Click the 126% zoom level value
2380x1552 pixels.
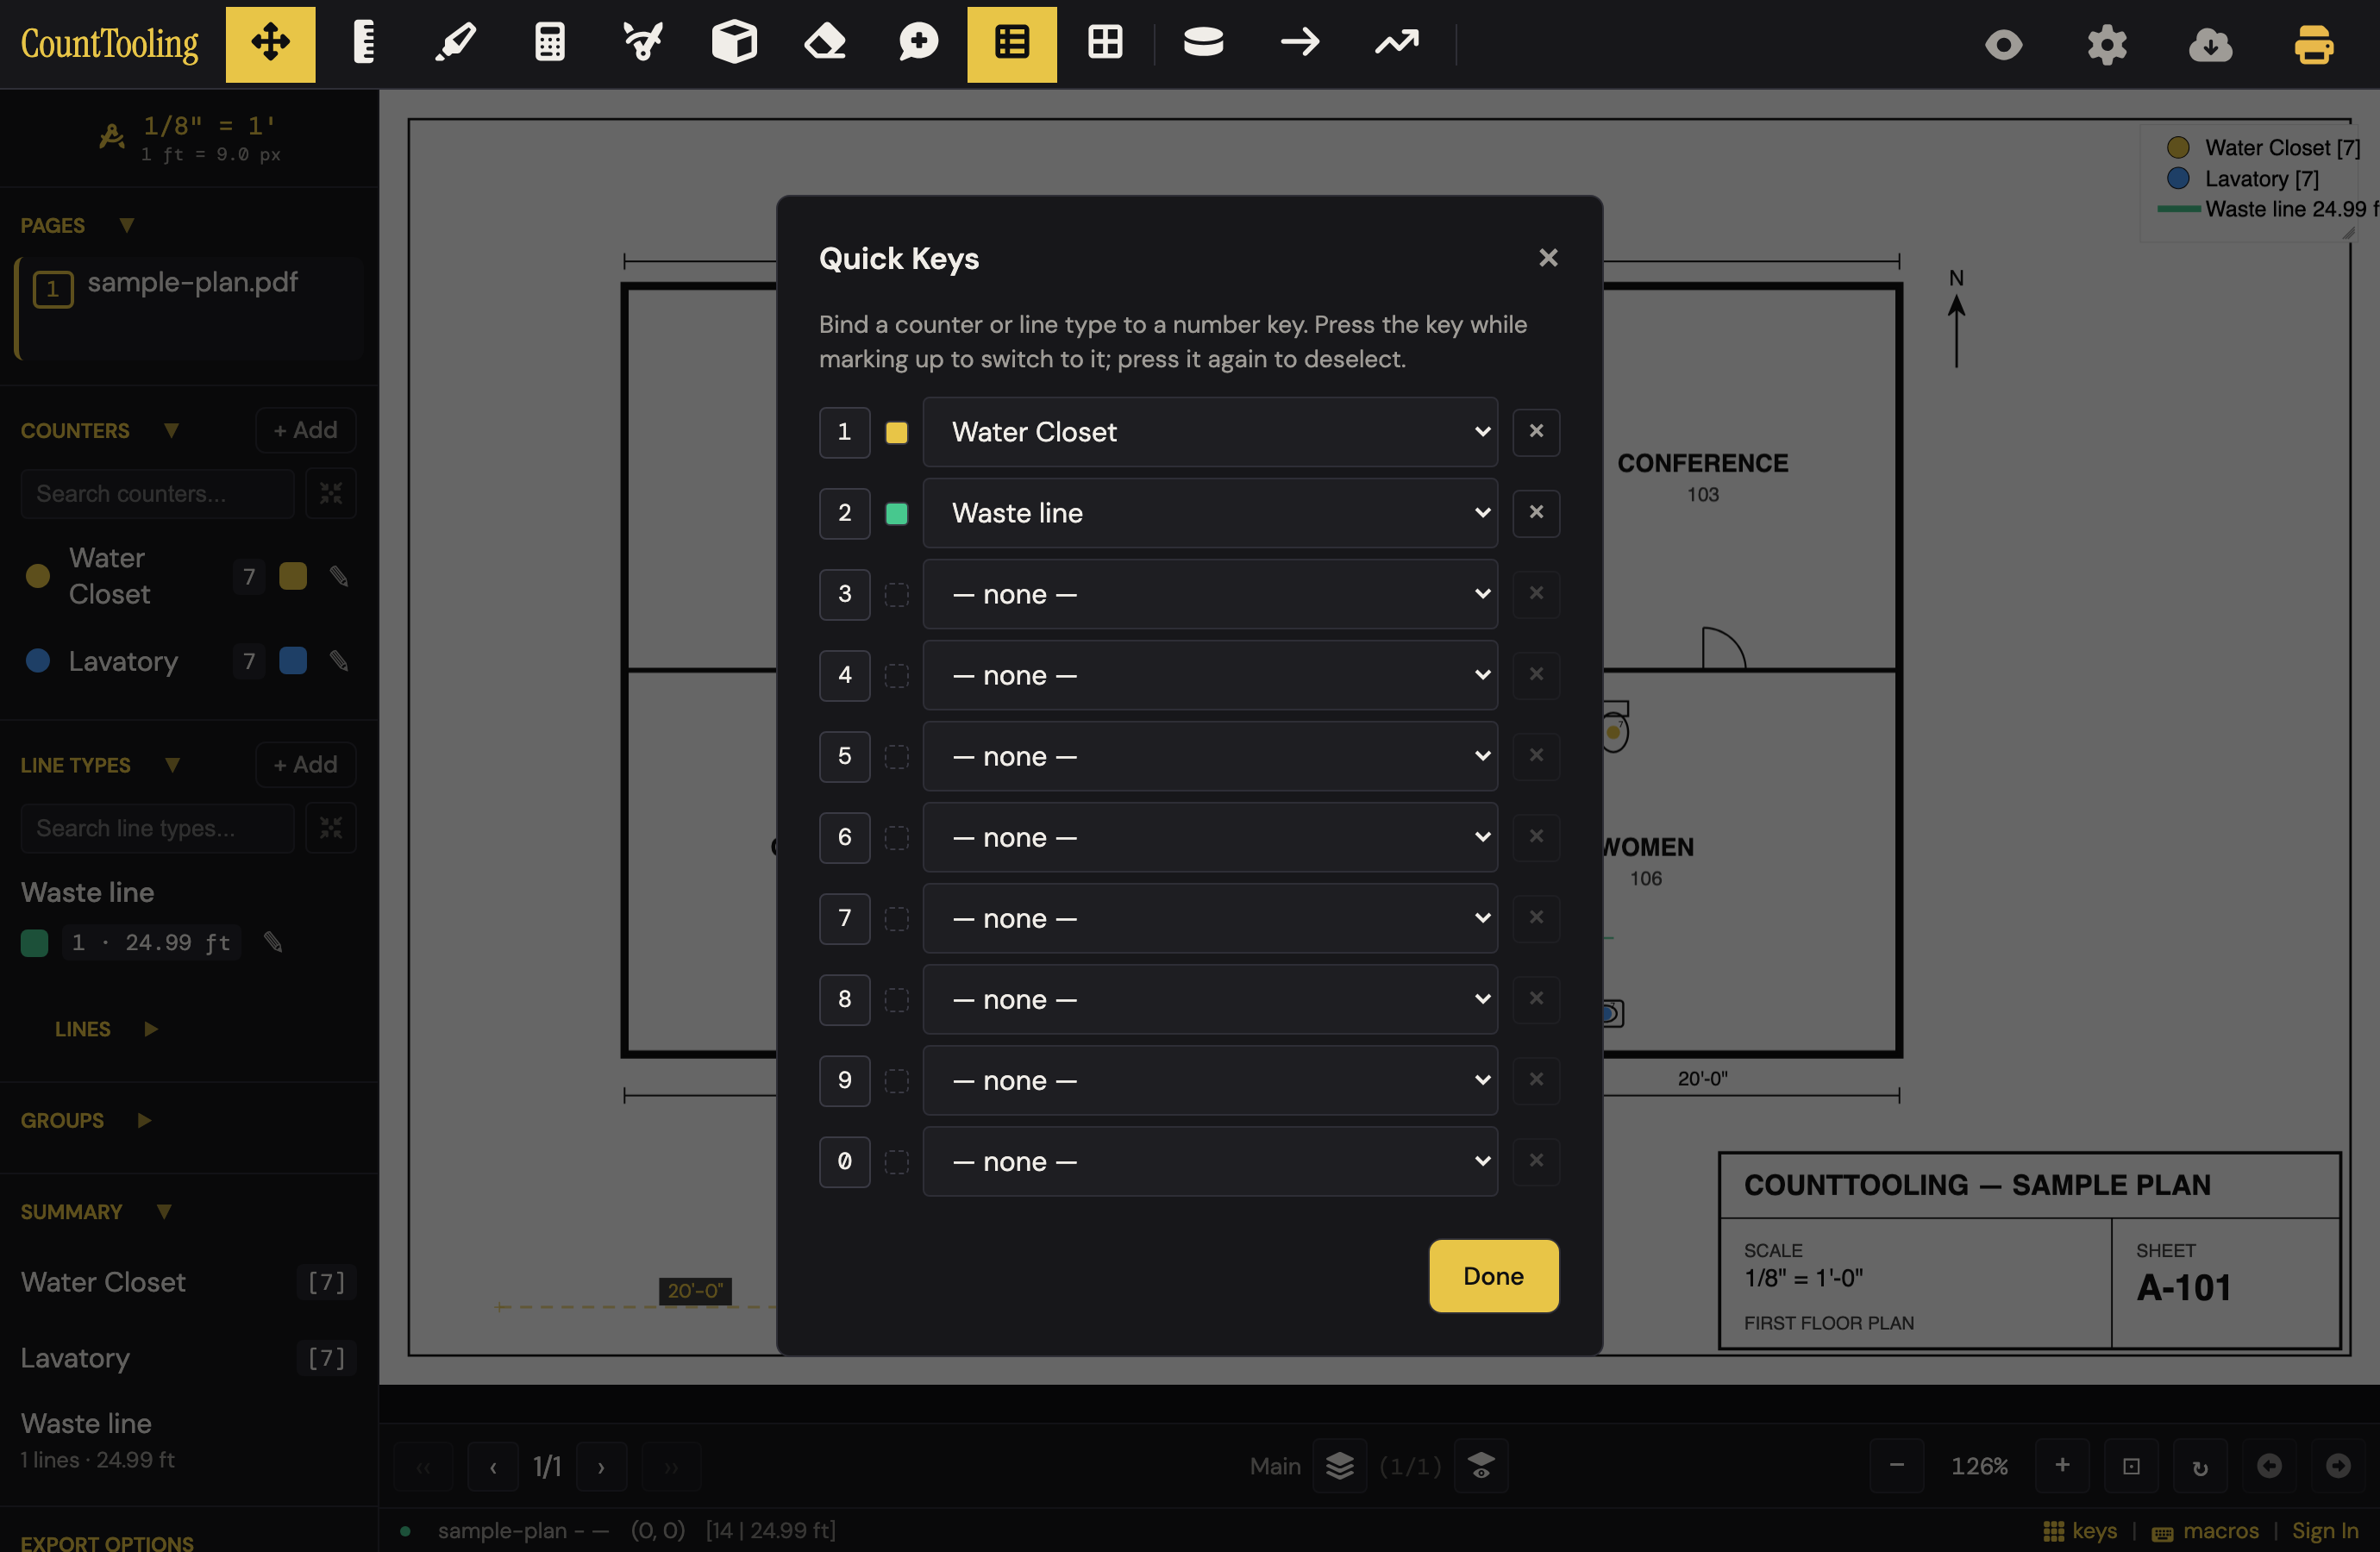(1979, 1466)
